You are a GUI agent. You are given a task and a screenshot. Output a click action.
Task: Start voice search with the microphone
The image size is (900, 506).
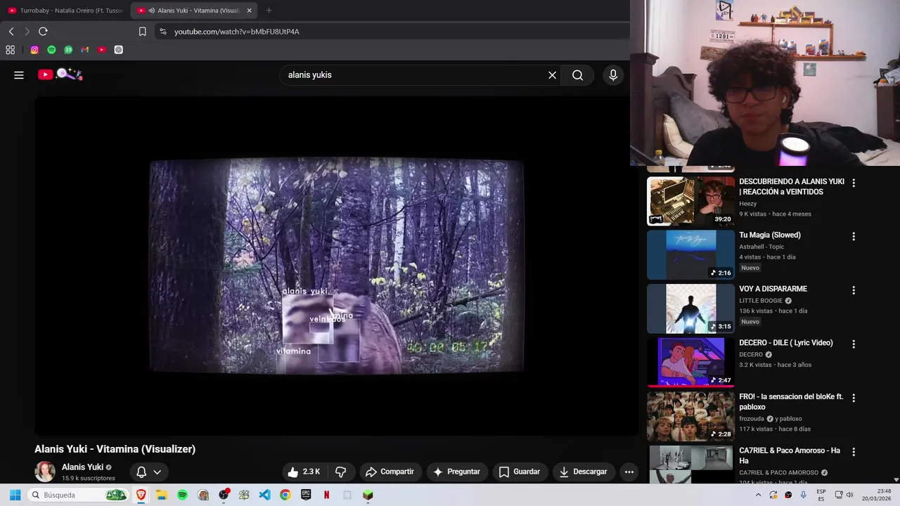613,75
